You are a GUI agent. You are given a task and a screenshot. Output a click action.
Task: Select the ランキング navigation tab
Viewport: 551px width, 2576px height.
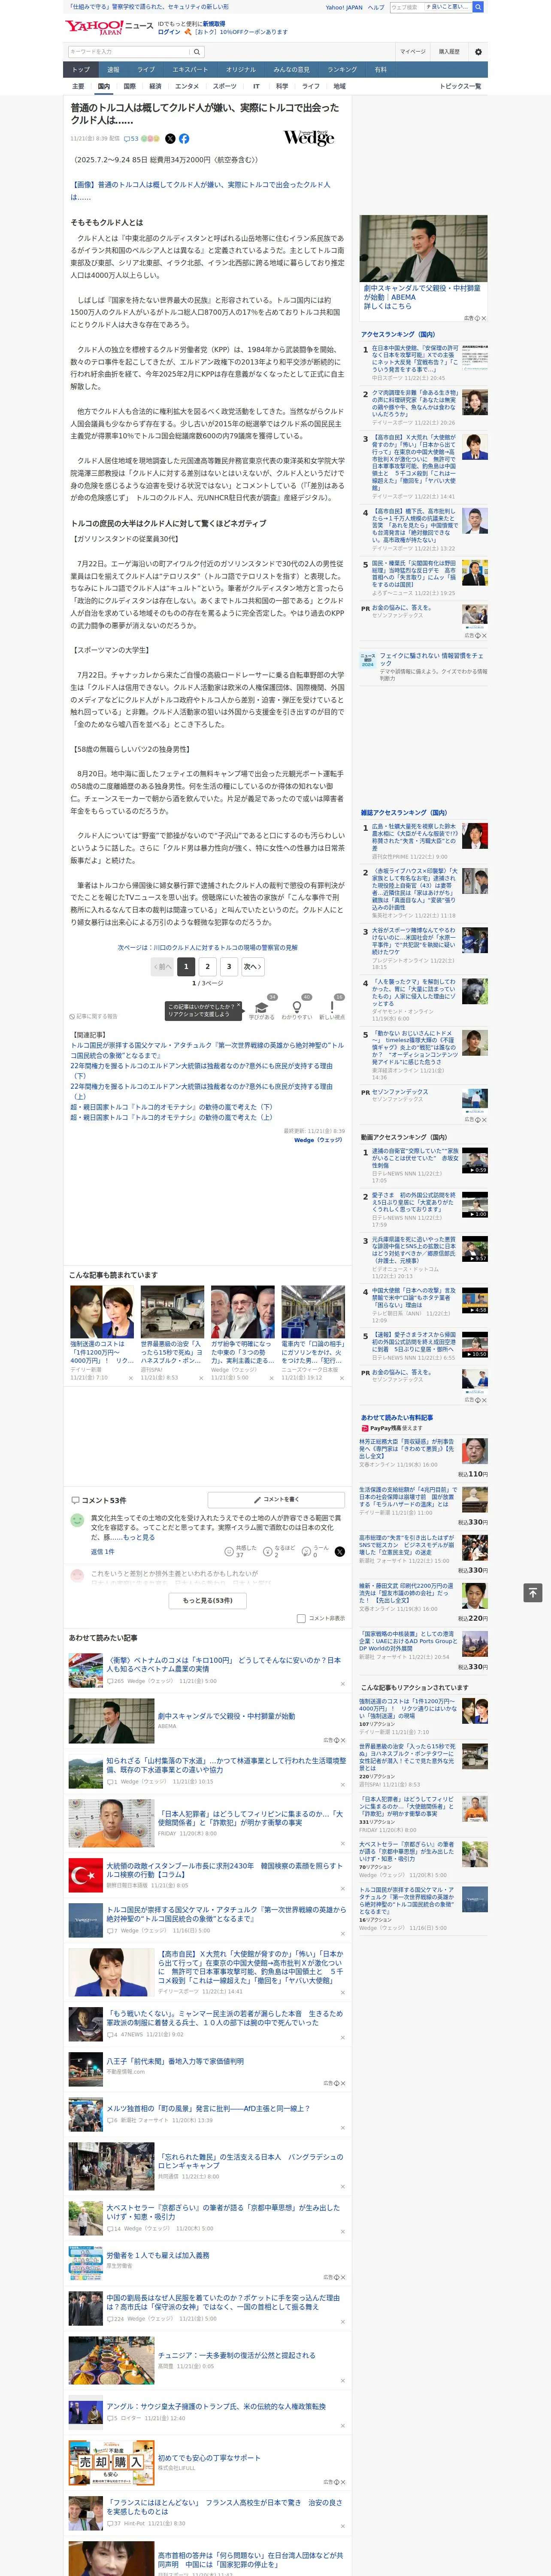pos(342,69)
